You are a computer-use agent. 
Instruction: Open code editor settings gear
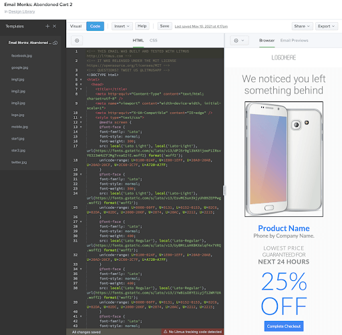click(x=77, y=41)
